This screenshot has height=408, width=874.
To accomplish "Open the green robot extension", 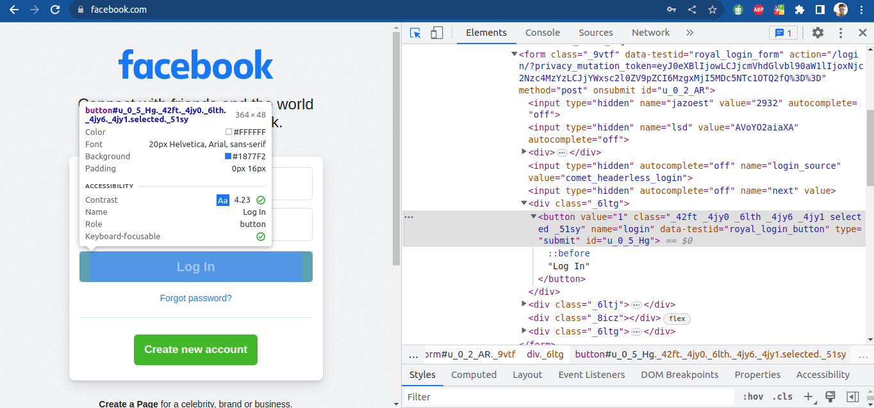I will pyautogui.click(x=738, y=10).
